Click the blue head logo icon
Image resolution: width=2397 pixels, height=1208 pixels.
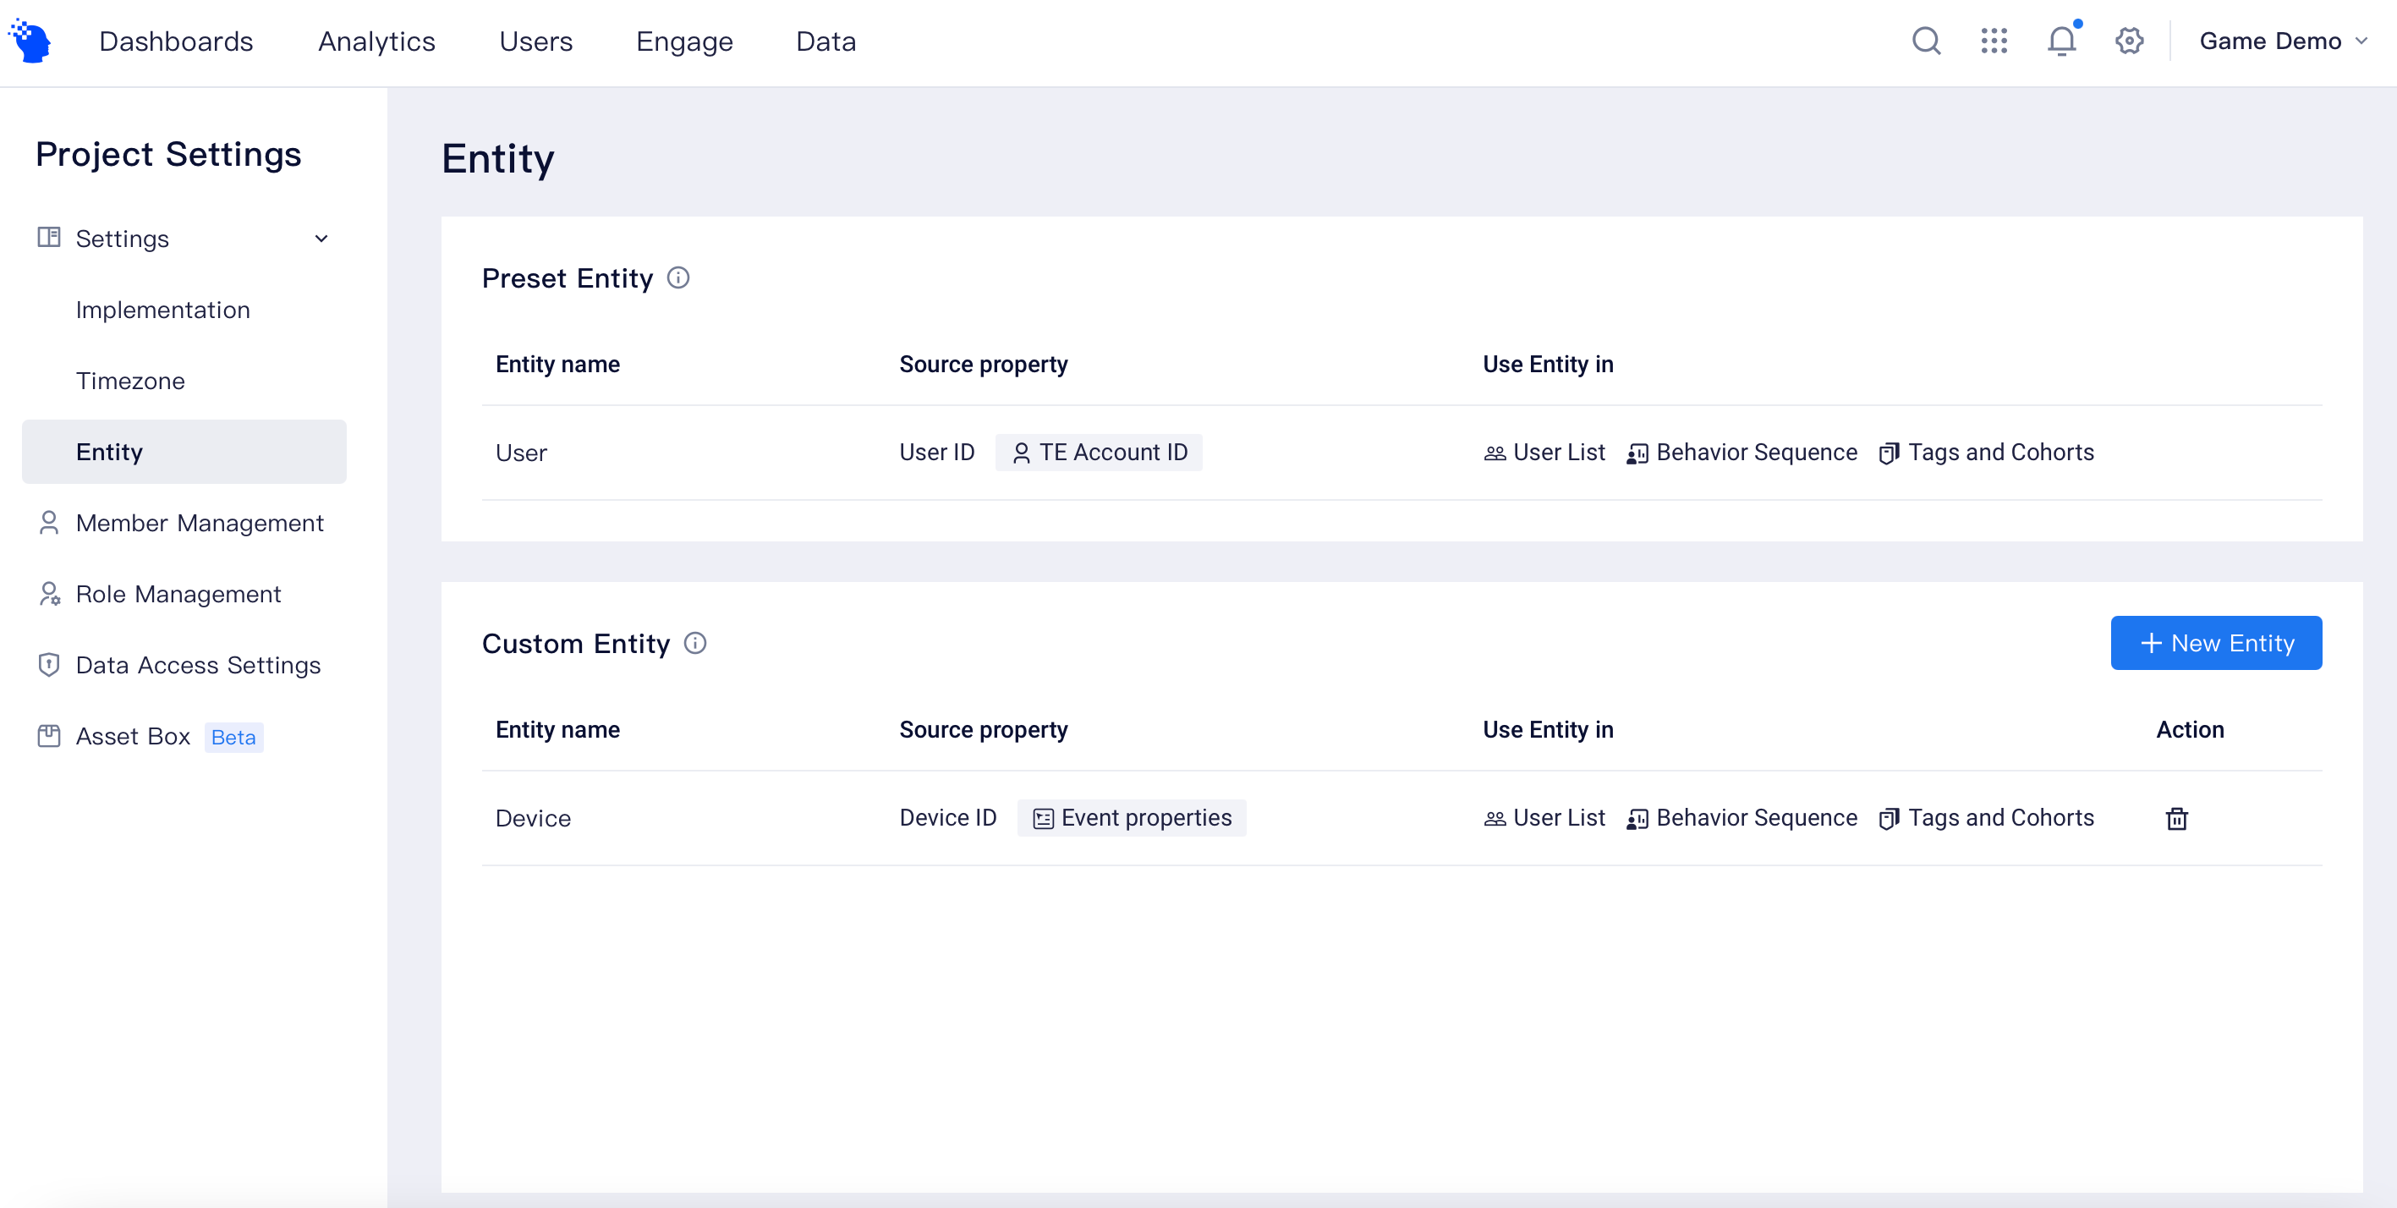30,41
